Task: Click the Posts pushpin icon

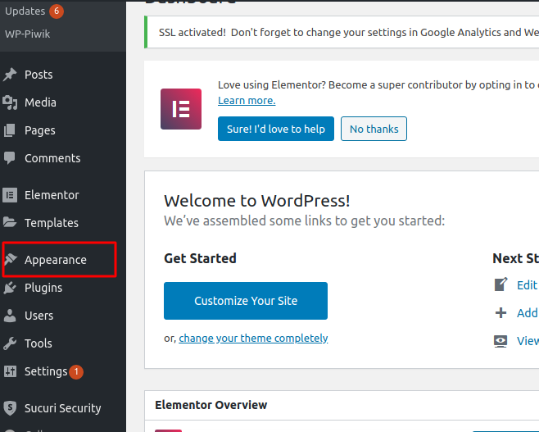Action: point(10,75)
